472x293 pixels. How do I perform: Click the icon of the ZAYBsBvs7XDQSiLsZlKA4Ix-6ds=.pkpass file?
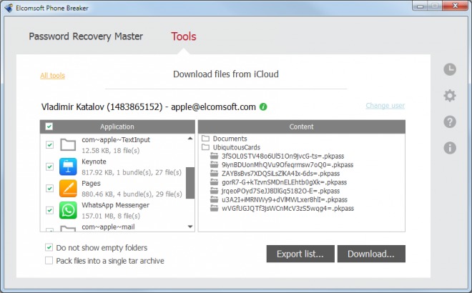click(214, 173)
